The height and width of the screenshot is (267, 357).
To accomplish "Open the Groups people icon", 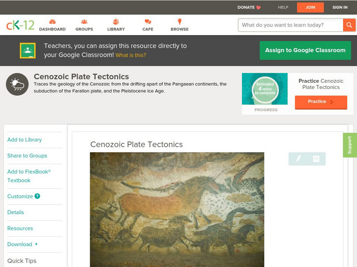I will [x=84, y=21].
